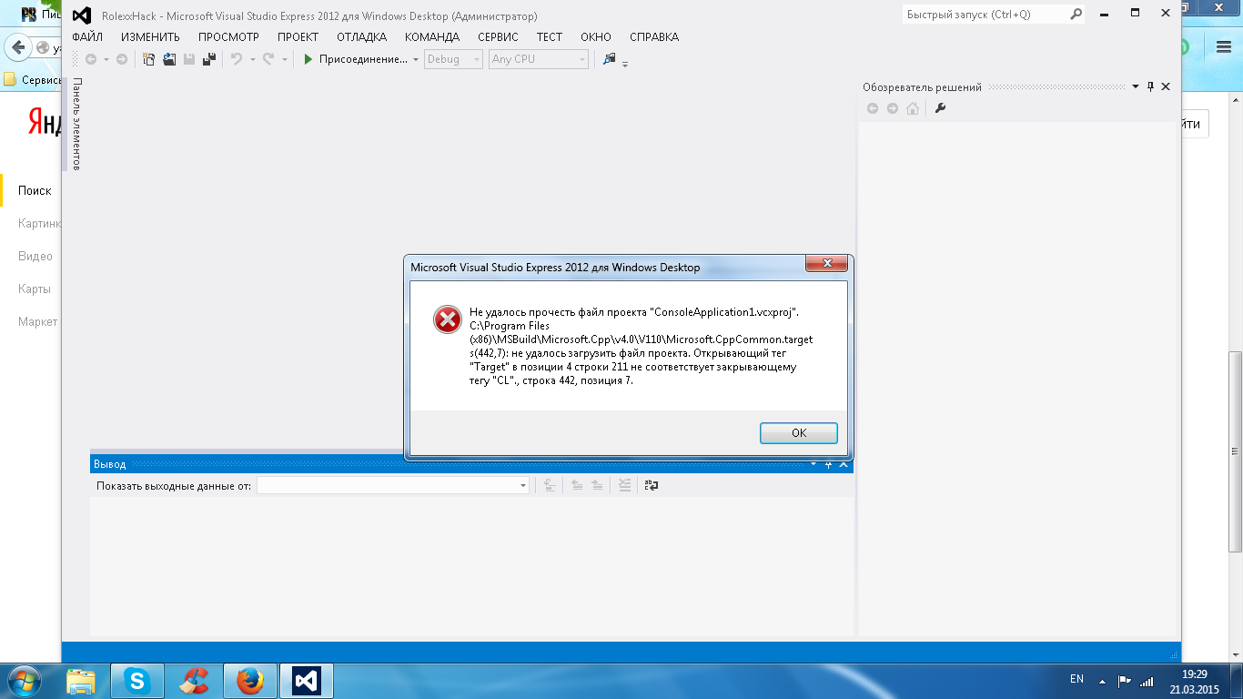Open Обозреватель решений window options dropdown
This screenshot has width=1243, height=699.
(1135, 87)
